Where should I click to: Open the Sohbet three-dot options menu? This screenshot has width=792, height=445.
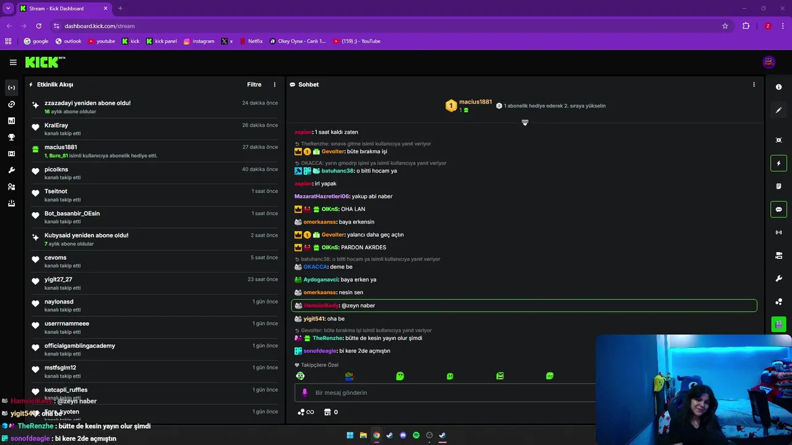[x=754, y=85]
